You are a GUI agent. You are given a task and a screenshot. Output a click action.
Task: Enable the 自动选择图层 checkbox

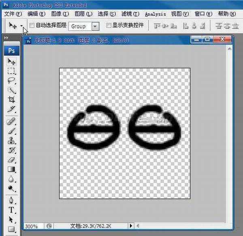[32, 26]
